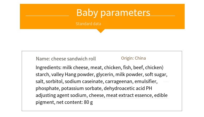Click the word "Ingredients:" in the description
This screenshot has height=117, width=204.
[x=48, y=68]
